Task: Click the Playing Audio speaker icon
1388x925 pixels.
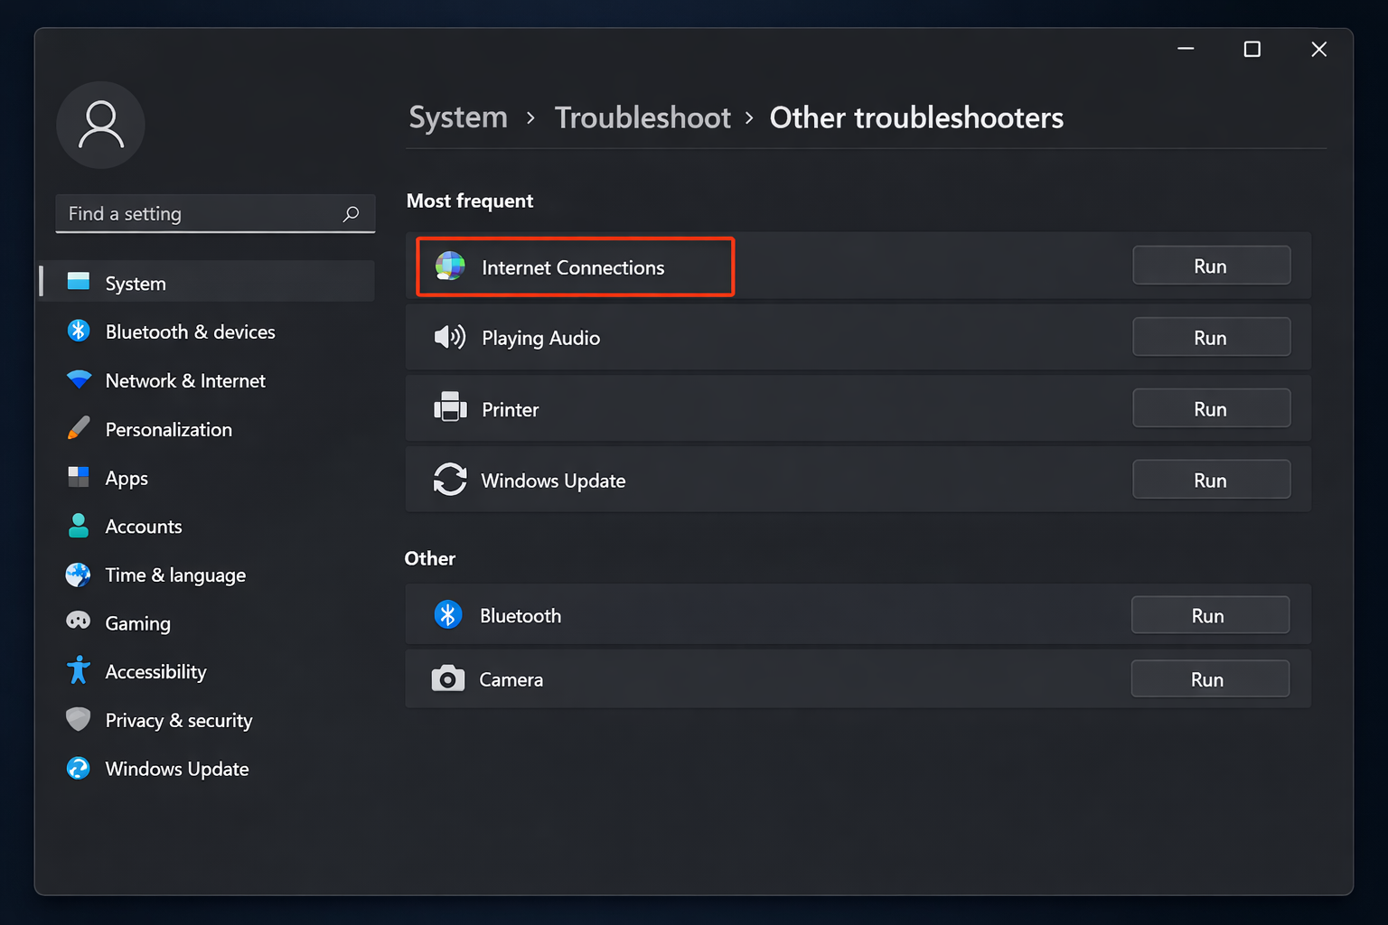Action: (x=450, y=337)
